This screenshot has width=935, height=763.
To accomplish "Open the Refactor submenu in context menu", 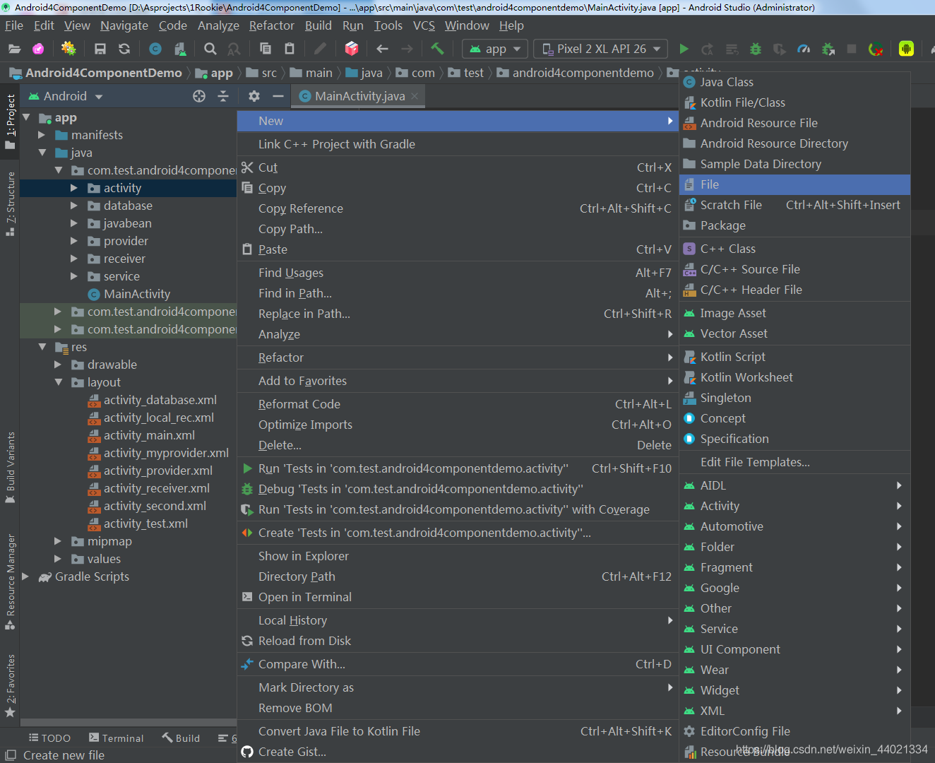I will tap(457, 357).
